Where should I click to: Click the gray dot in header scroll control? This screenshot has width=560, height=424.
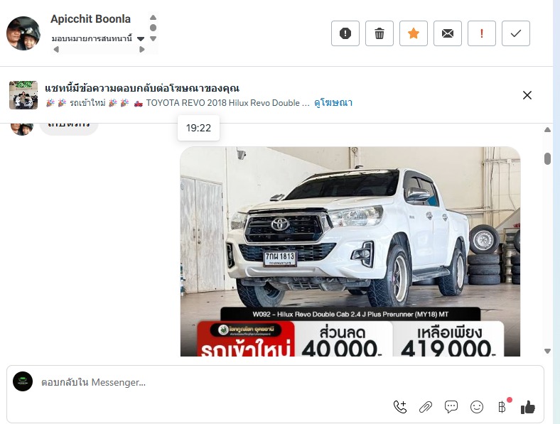point(154,28)
